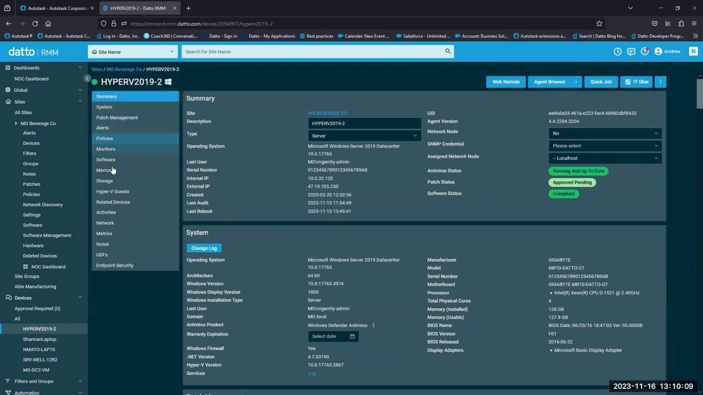This screenshot has height=395, width=703.
Task: Bookmark this page with star icon
Action: click(x=599, y=24)
